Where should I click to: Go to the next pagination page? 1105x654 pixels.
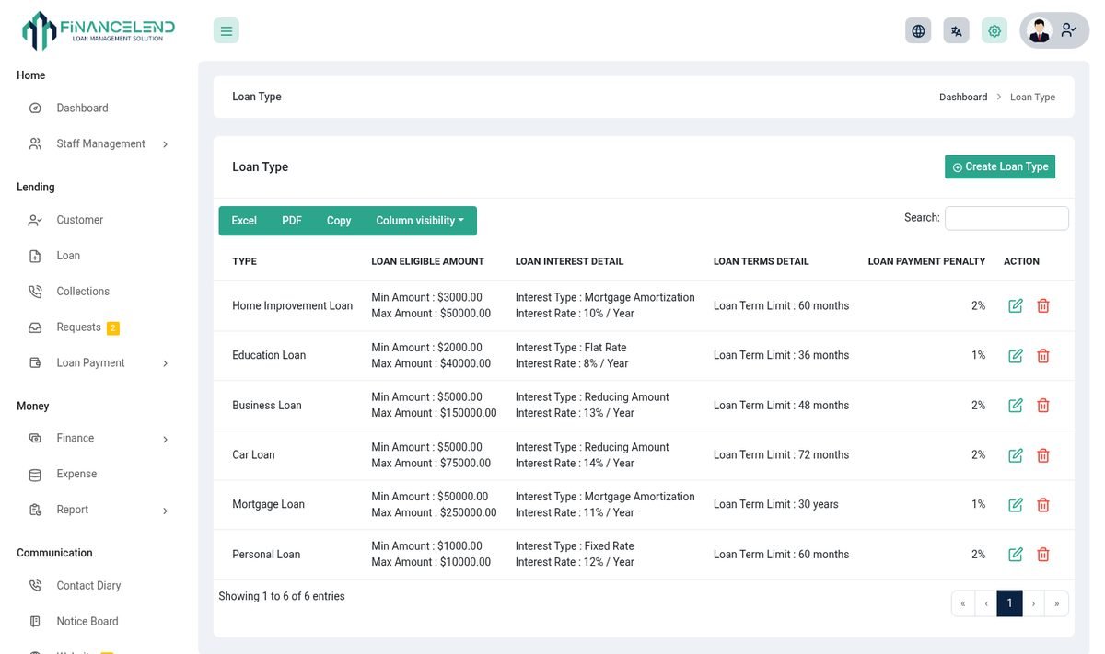pyautogui.click(x=1034, y=603)
